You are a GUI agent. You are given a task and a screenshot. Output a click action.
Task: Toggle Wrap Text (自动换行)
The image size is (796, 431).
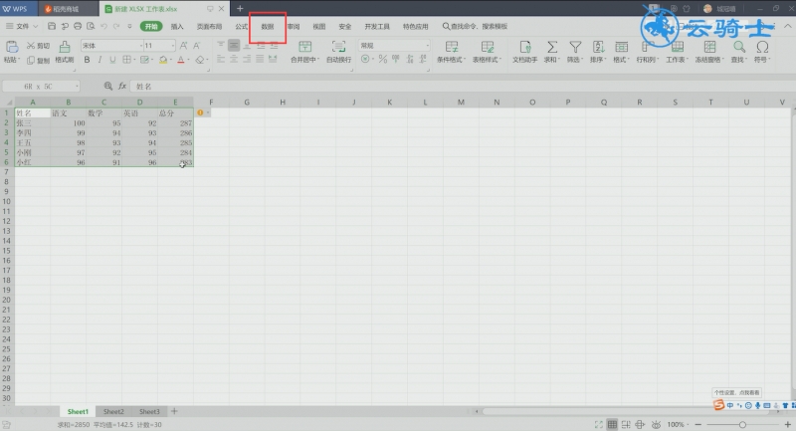pyautogui.click(x=338, y=52)
